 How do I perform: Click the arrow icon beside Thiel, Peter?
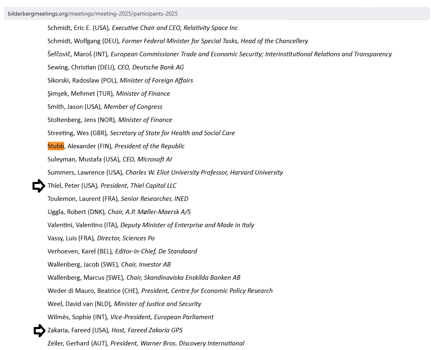pos(39,186)
